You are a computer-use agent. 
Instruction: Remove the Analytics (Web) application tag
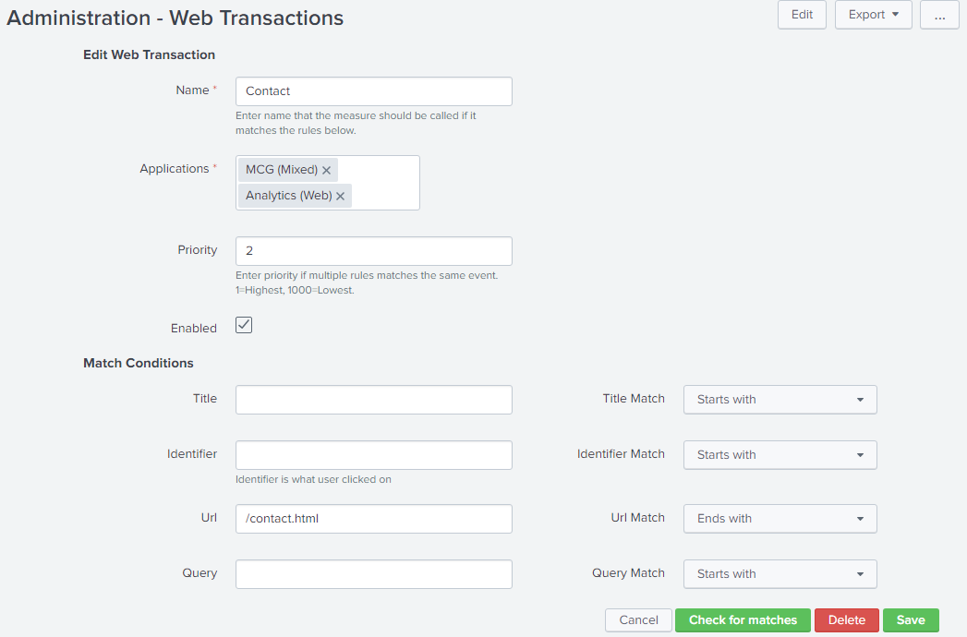pyautogui.click(x=340, y=196)
